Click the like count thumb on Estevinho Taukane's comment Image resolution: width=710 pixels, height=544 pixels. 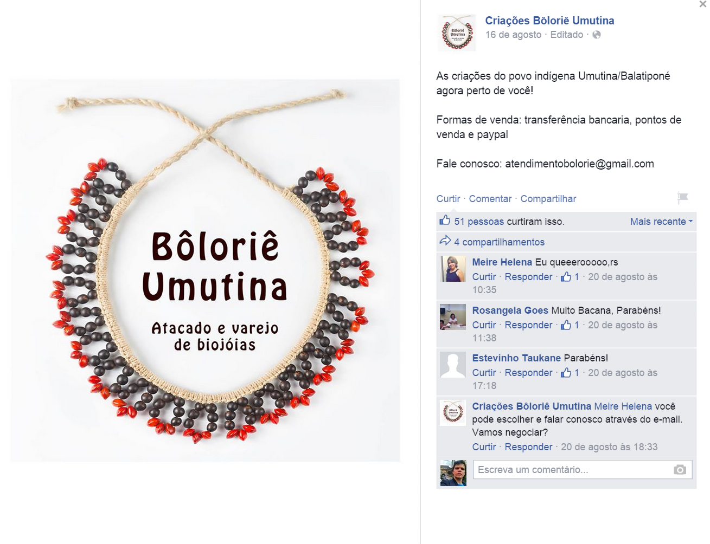(x=566, y=372)
